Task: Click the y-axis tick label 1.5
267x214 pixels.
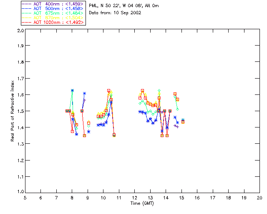Action: click(x=20, y=111)
